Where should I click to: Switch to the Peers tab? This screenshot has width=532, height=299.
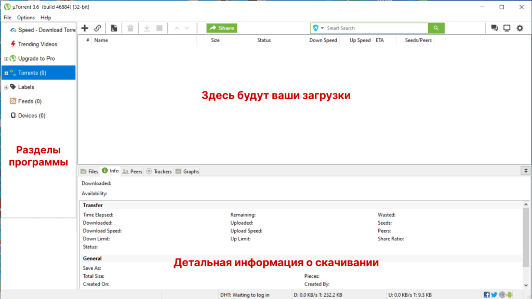click(x=132, y=171)
